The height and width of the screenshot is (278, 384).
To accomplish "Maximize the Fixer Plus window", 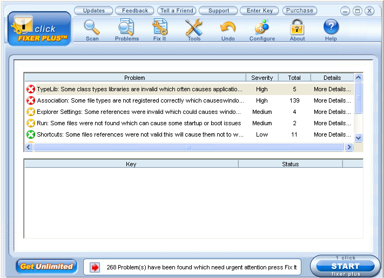I will coord(358,11).
